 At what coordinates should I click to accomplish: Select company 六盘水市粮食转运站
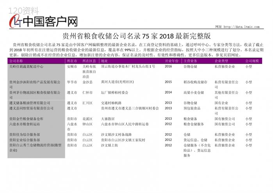(x=25, y=124)
